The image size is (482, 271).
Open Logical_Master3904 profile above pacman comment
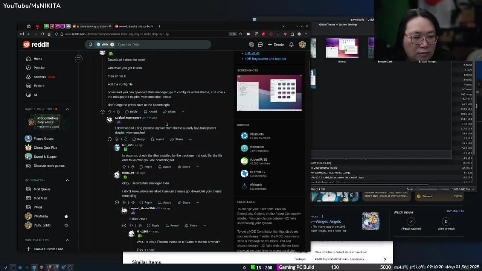(128, 118)
